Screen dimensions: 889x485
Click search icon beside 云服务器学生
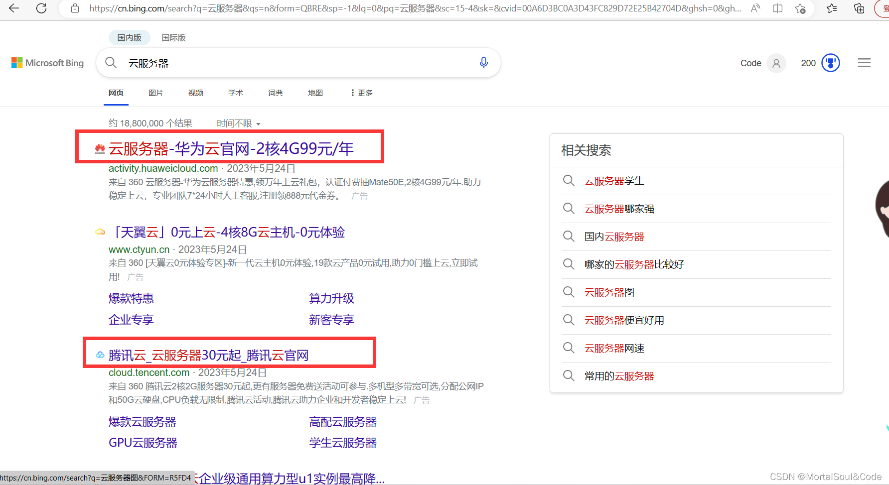(569, 180)
